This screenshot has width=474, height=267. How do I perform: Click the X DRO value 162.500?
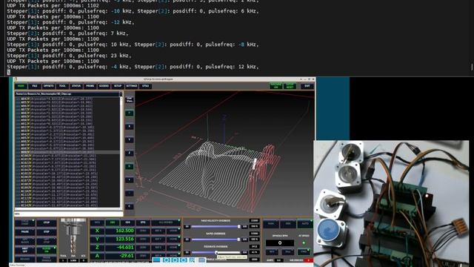point(120,231)
